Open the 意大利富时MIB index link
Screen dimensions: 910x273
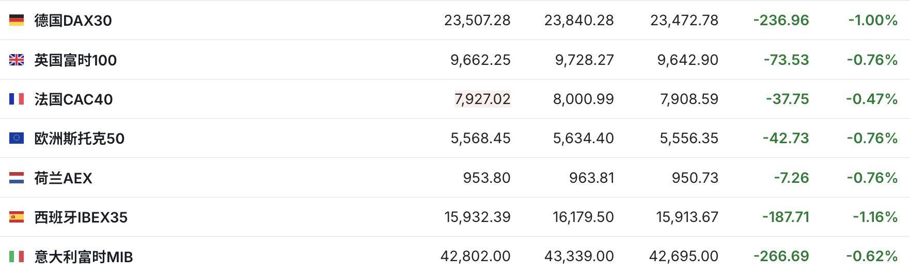click(83, 257)
